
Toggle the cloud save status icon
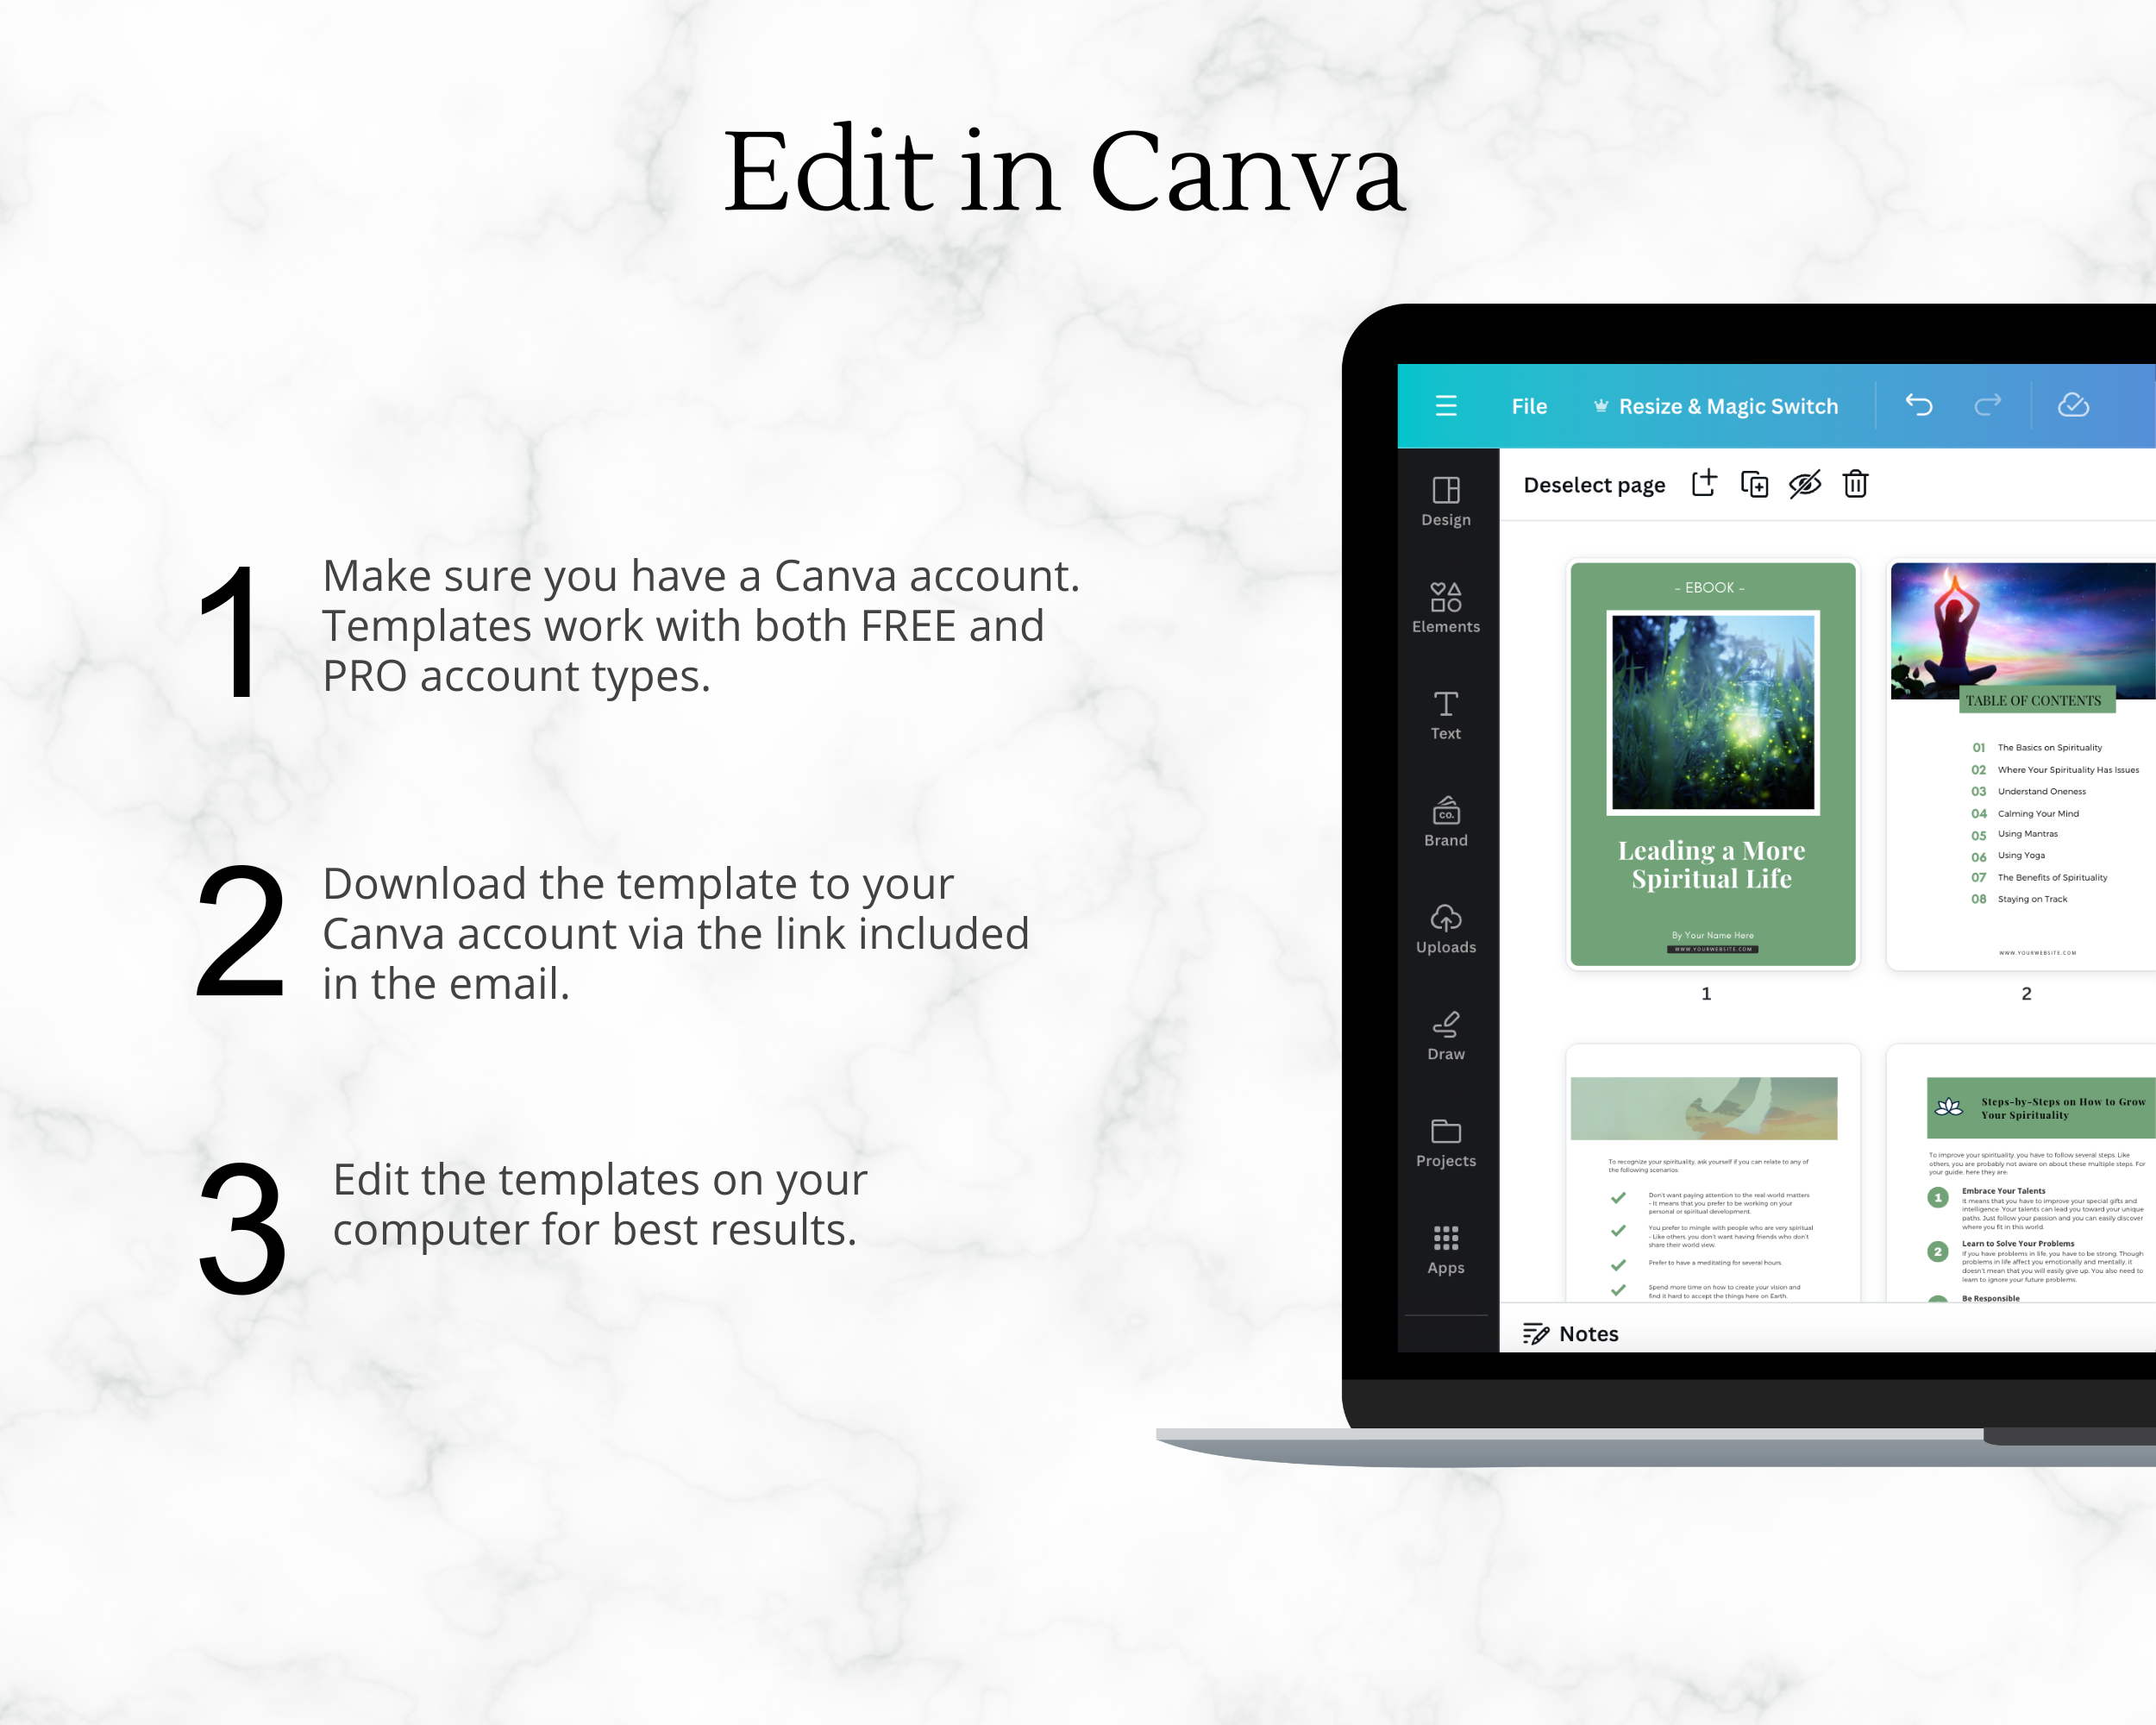tap(2073, 405)
